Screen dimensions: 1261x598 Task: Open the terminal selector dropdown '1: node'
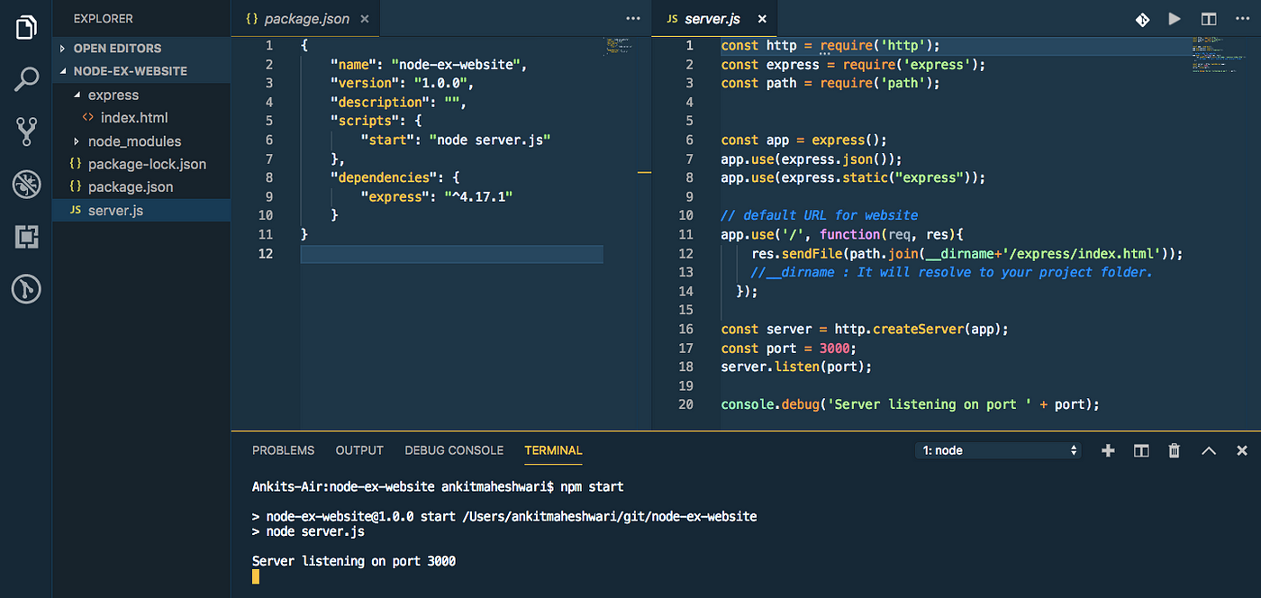tap(998, 450)
